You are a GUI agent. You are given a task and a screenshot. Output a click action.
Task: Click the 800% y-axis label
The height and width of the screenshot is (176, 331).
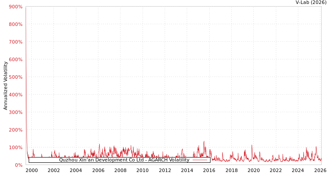point(15,25)
